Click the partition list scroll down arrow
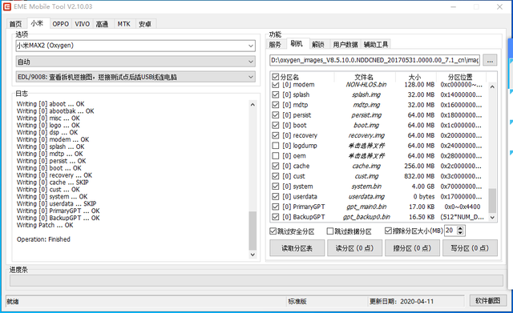Viewport: 513px width, 313px height. pyautogui.click(x=492, y=217)
